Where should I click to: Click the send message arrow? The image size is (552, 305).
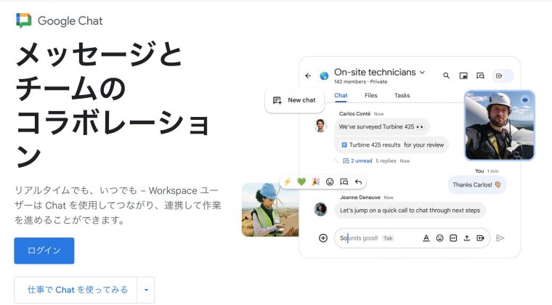pos(500,237)
